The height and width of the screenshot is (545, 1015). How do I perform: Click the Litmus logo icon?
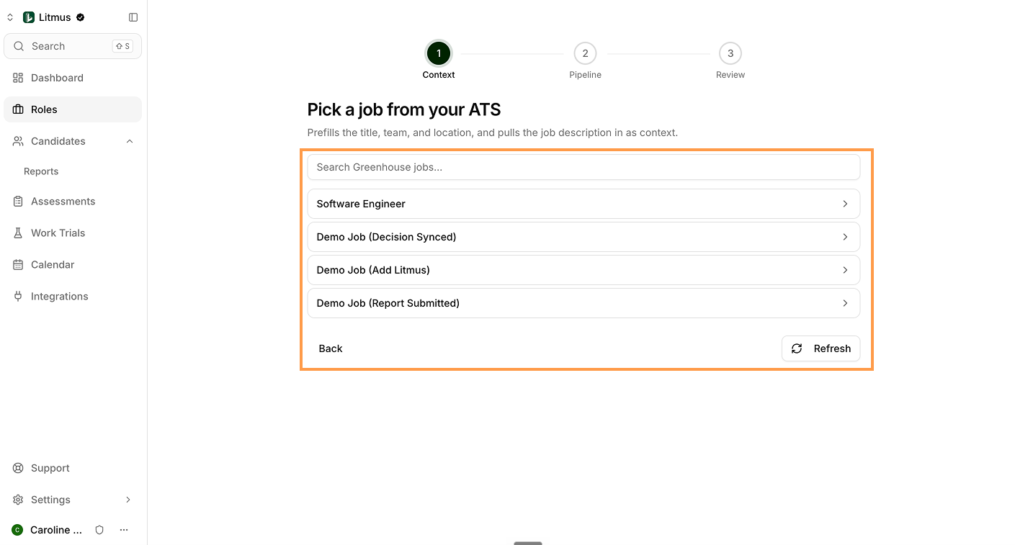point(29,17)
